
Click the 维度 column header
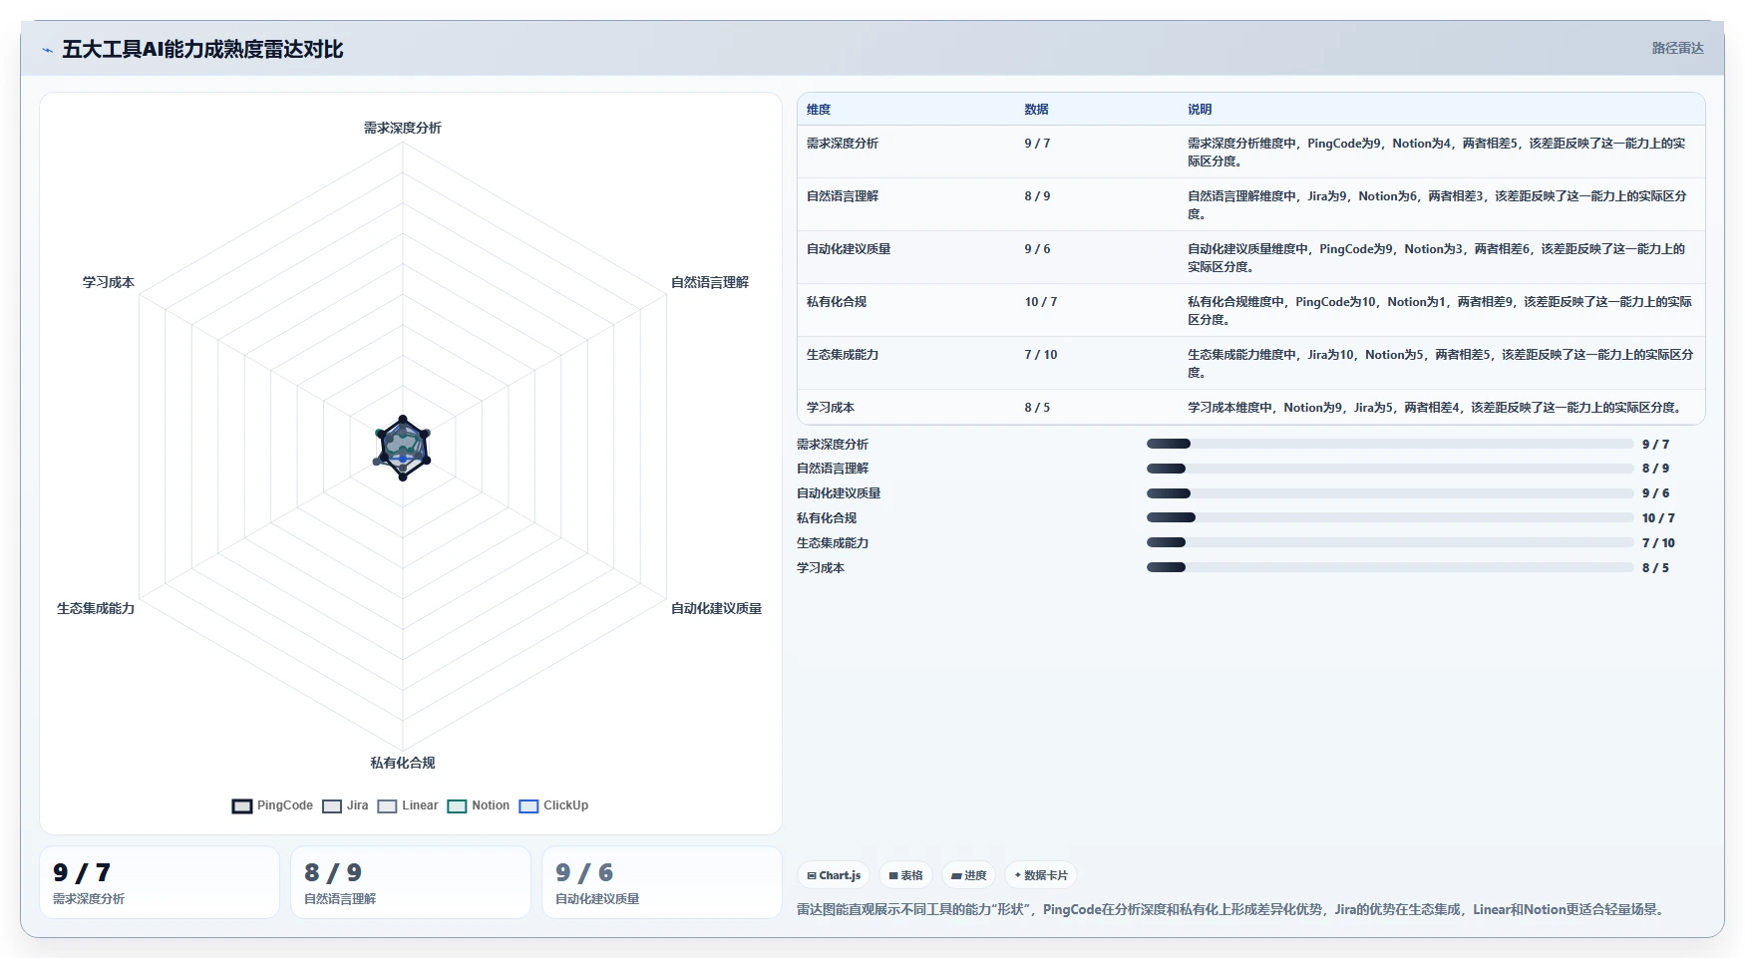tap(819, 110)
